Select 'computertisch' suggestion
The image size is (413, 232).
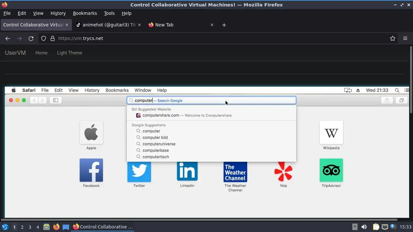click(211, 157)
